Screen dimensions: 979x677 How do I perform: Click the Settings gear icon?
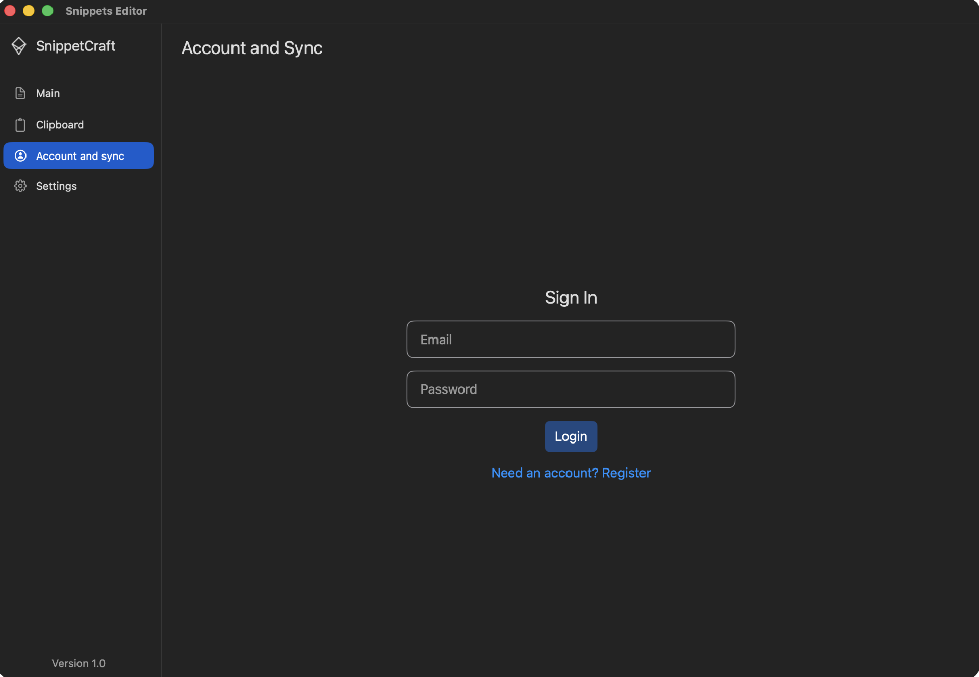coord(20,186)
